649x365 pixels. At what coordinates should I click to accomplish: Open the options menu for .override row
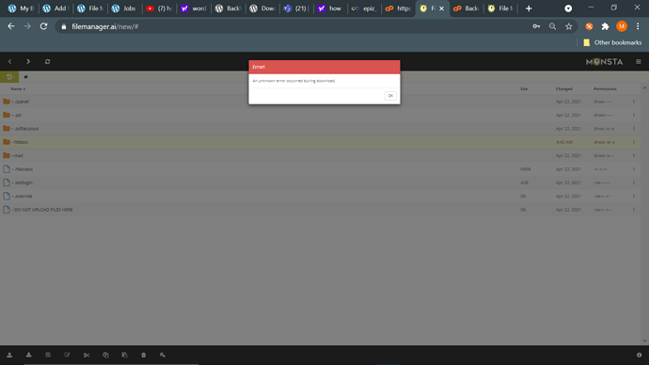[634, 197]
